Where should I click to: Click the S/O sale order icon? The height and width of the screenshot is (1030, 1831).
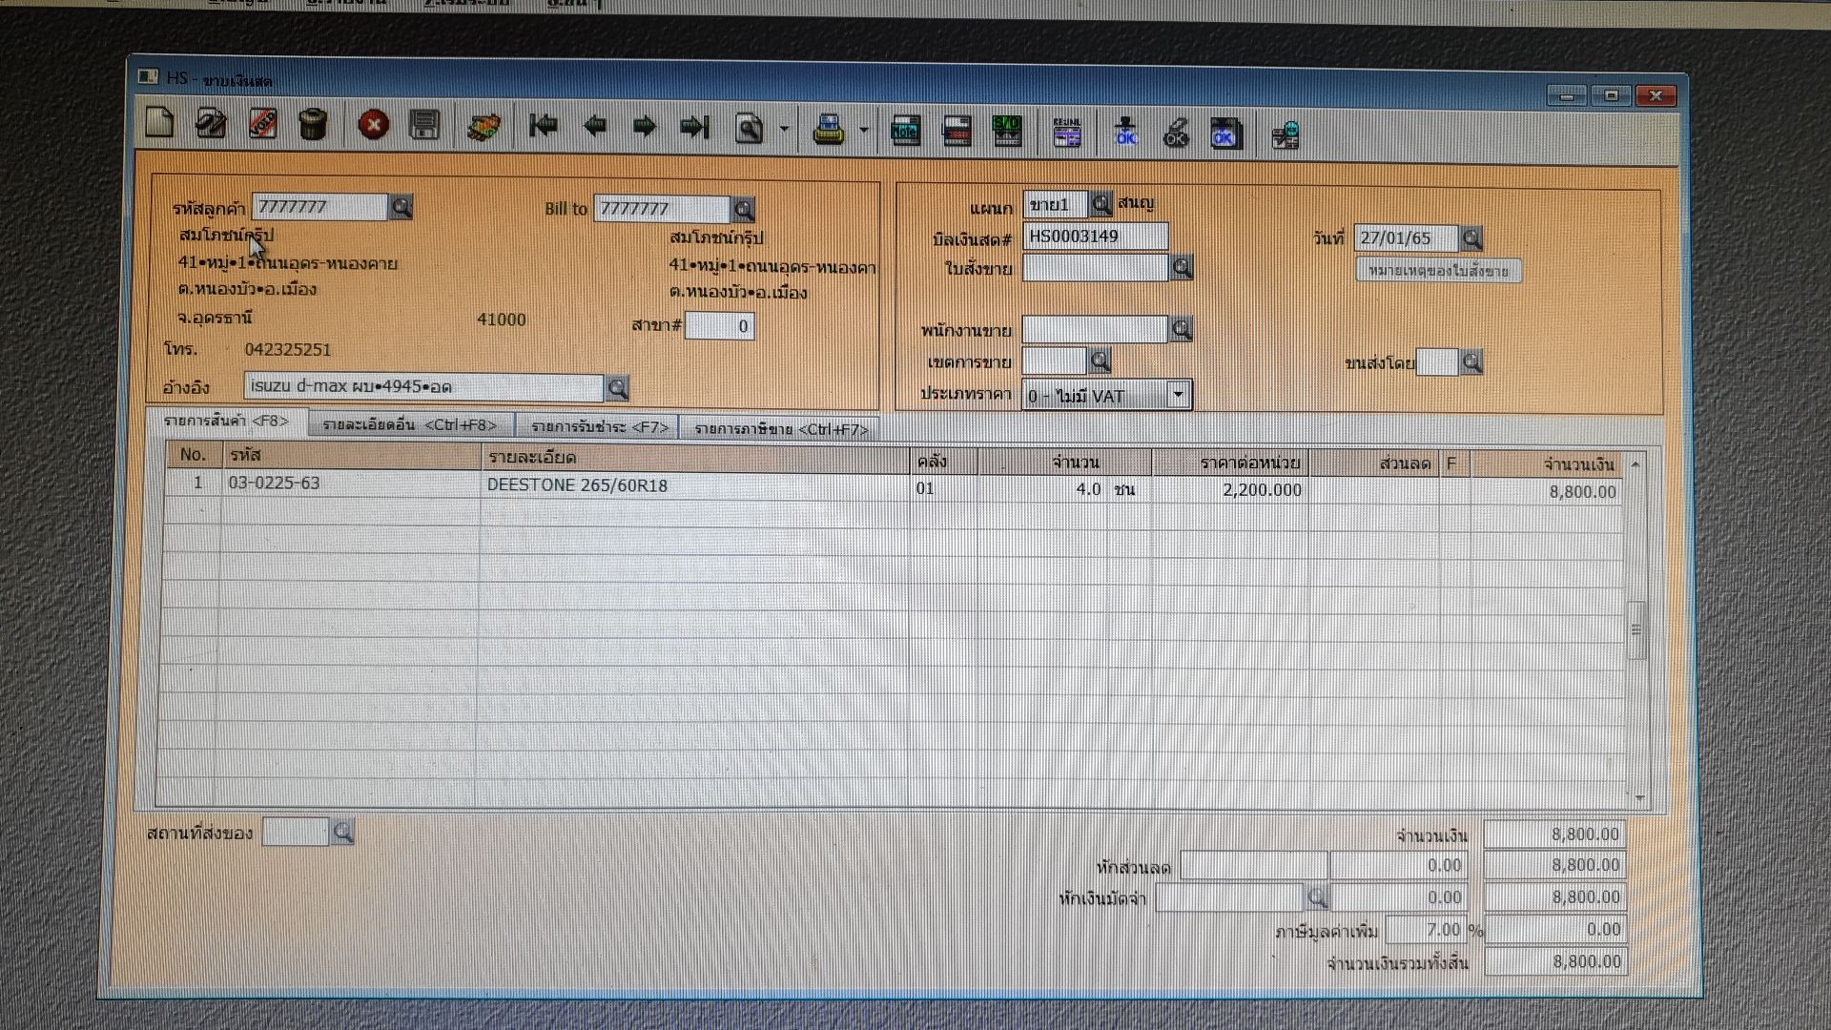pos(1007,132)
